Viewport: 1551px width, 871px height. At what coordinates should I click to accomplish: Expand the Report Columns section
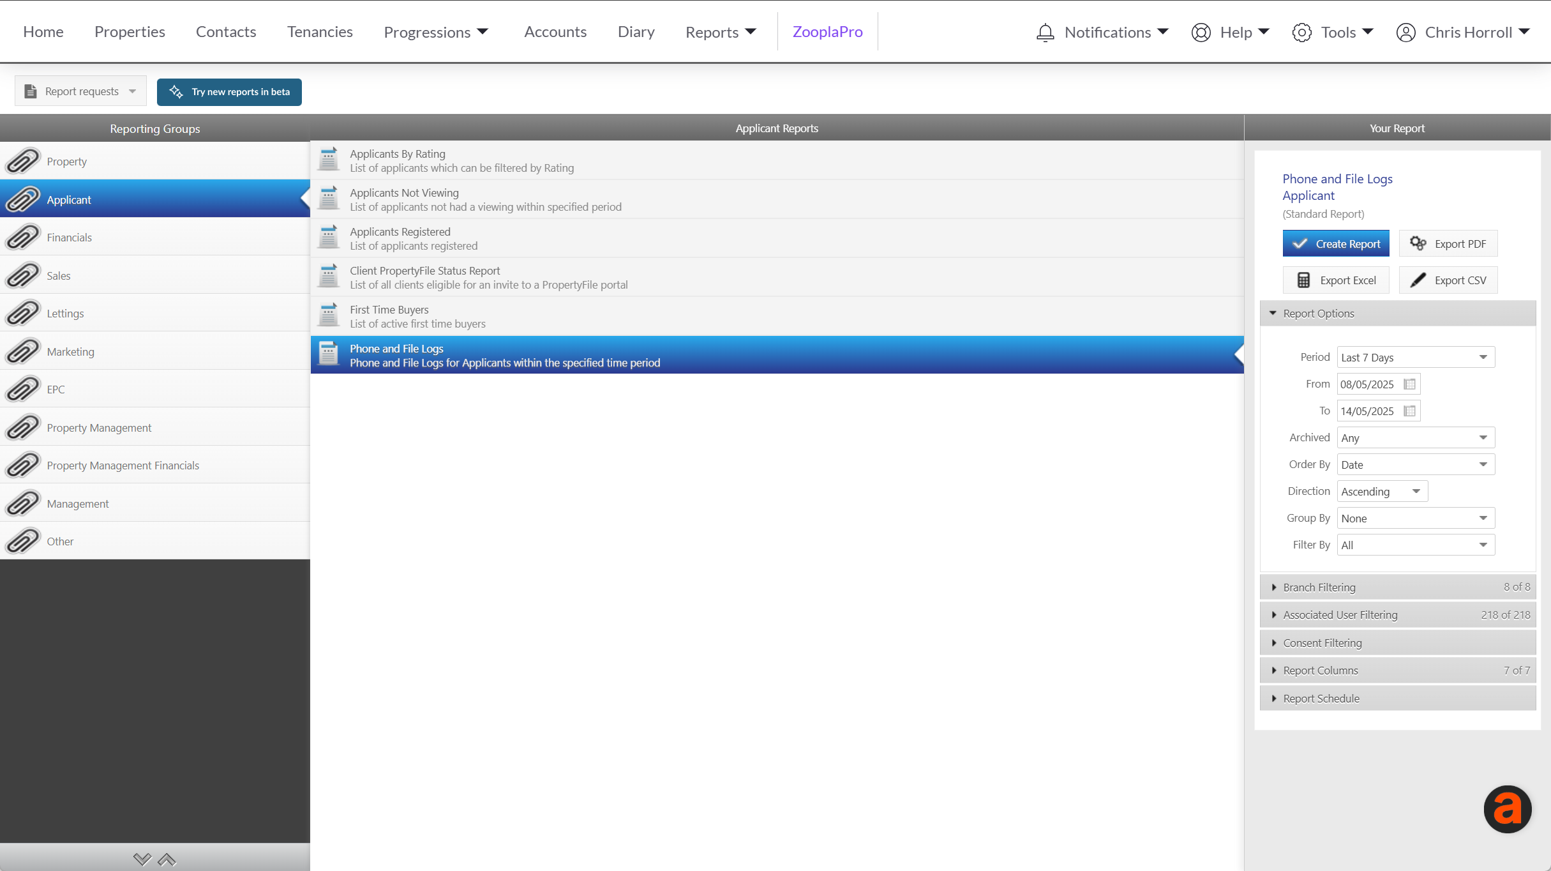[1397, 670]
